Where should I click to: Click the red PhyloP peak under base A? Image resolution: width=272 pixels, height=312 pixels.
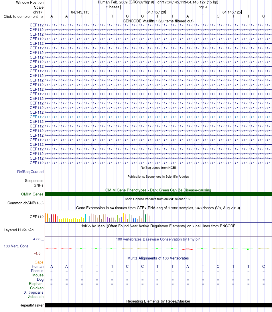(188, 249)
